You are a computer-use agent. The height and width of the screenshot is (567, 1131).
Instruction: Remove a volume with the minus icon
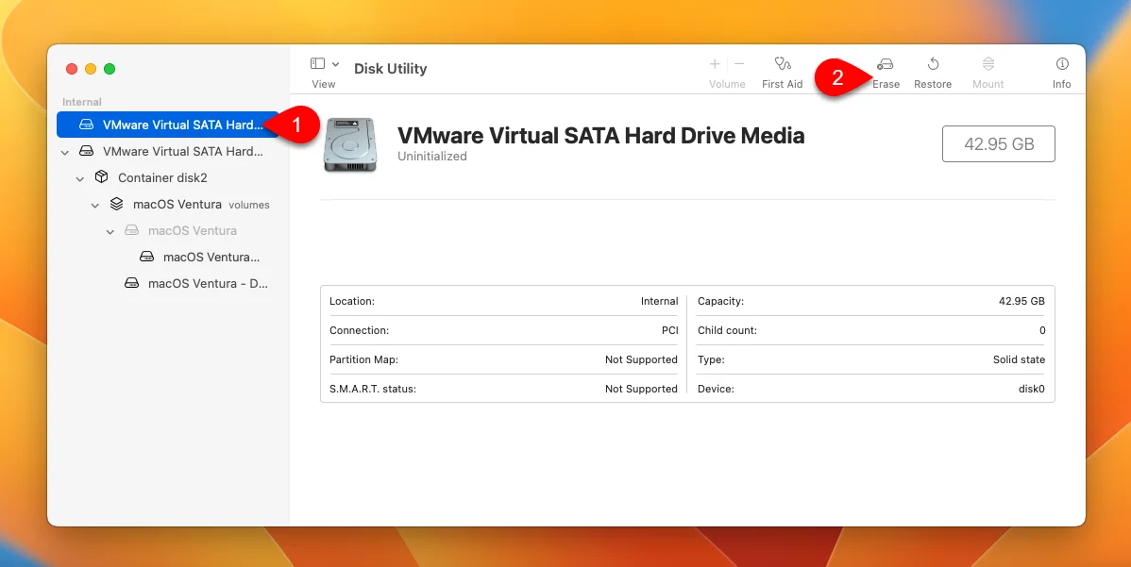pyautogui.click(x=739, y=64)
